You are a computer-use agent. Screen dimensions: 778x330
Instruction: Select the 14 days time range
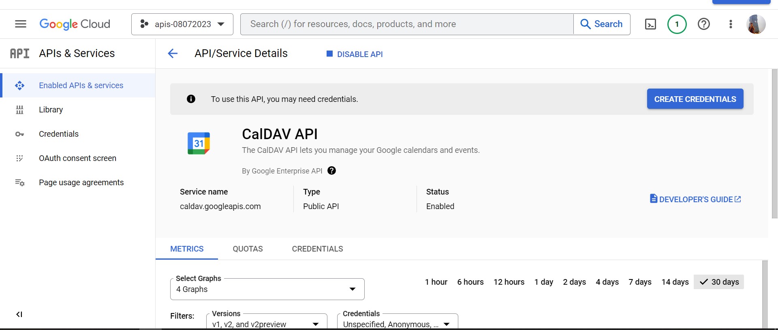675,282
